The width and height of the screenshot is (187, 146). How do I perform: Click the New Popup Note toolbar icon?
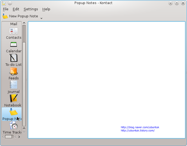[5, 16]
